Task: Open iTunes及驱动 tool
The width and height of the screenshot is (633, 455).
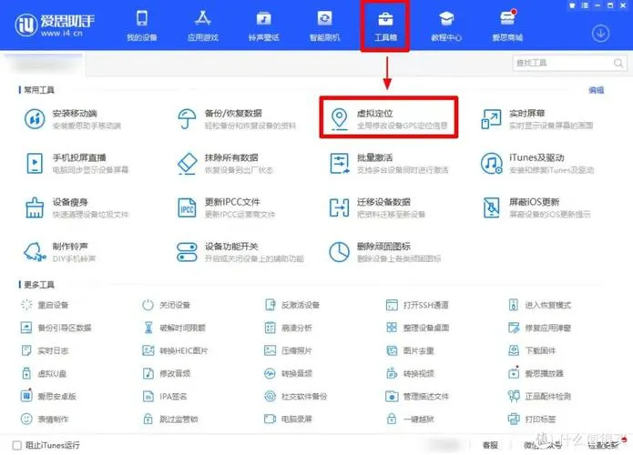Action: [x=537, y=163]
